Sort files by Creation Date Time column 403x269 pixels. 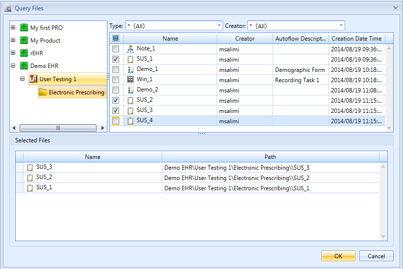pyautogui.click(x=356, y=39)
